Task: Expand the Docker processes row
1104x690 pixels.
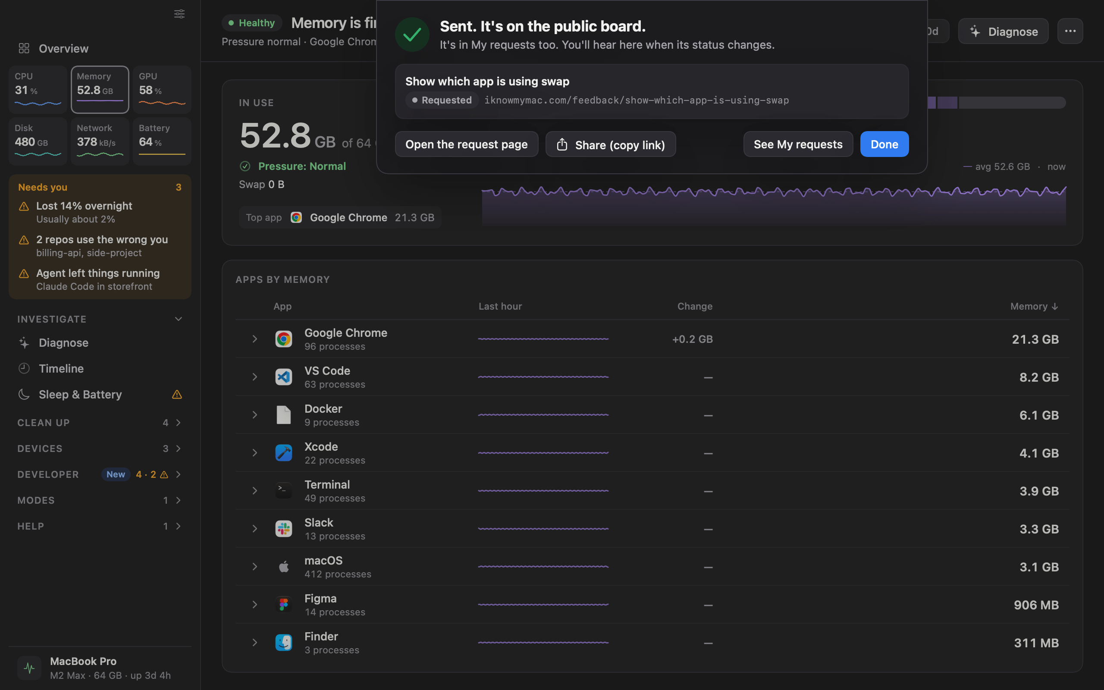Action: (x=254, y=415)
